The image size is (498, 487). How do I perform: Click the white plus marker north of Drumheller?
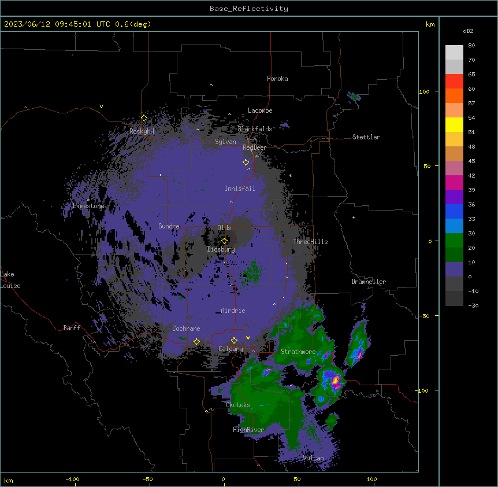tap(354, 217)
